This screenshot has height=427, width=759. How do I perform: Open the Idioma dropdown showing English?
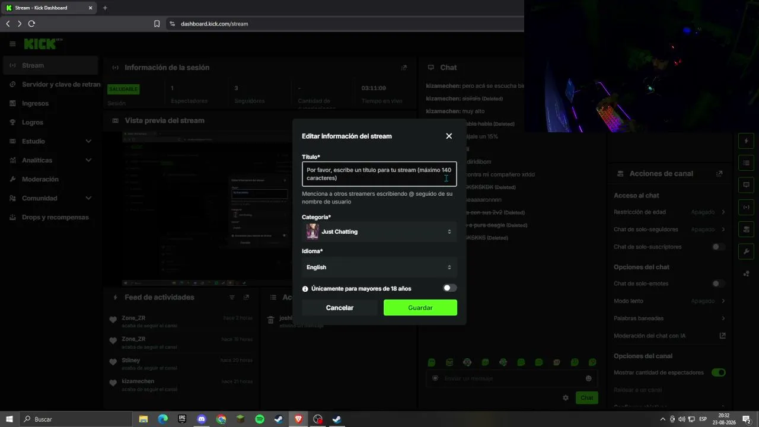click(379, 267)
